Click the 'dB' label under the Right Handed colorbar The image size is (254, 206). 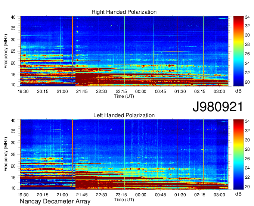pyautogui.click(x=238, y=91)
